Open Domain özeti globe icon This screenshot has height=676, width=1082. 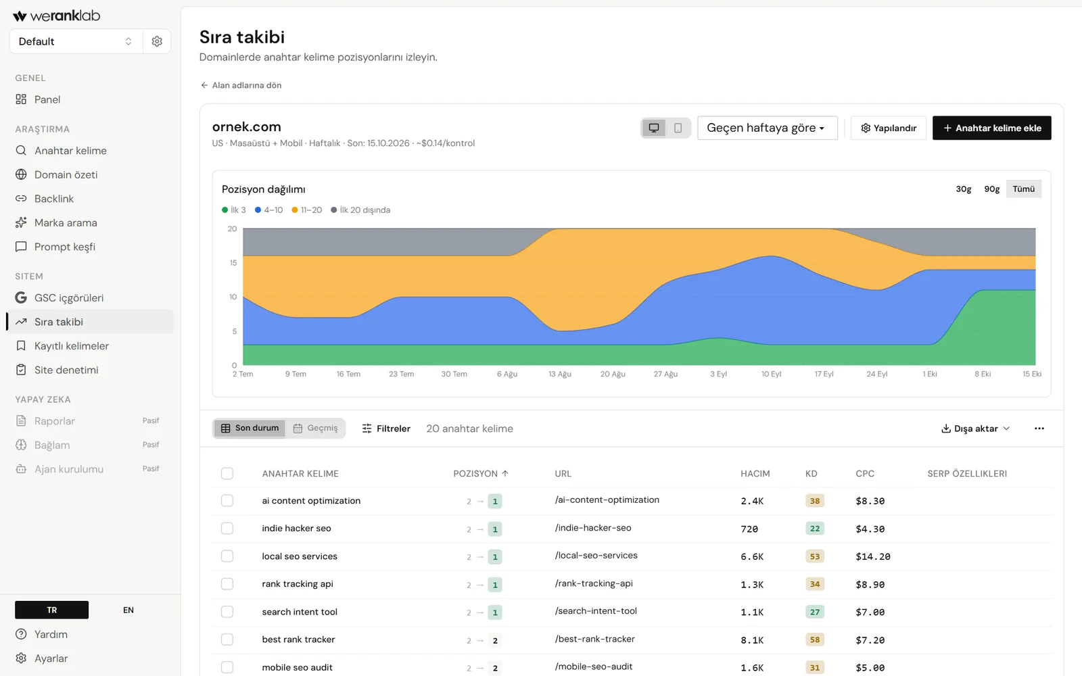(x=21, y=174)
